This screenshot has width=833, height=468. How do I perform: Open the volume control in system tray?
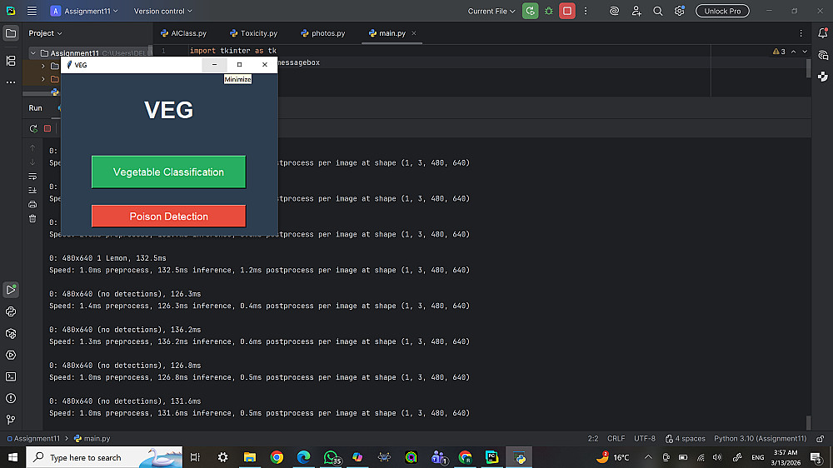(x=717, y=457)
